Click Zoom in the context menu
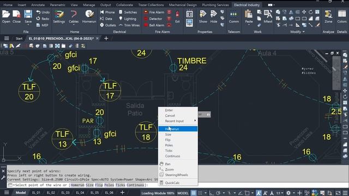The image size is (349, 196). pyautogui.click(x=178, y=169)
